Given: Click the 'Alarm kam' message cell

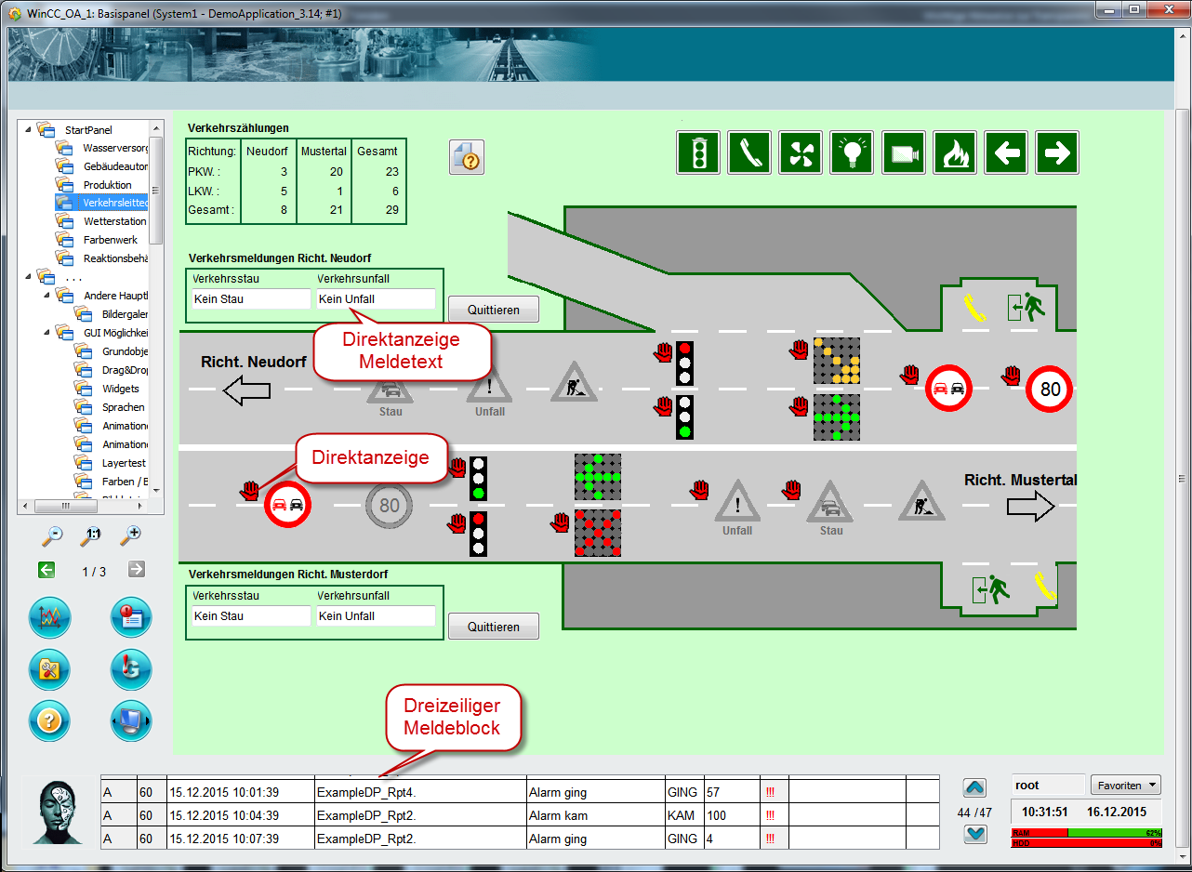Looking at the screenshot, I should coord(595,815).
